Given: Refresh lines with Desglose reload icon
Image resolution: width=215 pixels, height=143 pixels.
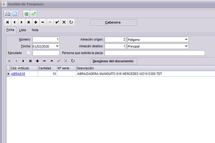Looking at the screenshot, I should (x=73, y=61).
